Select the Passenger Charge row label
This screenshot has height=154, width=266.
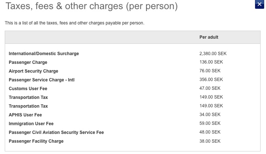(28, 62)
